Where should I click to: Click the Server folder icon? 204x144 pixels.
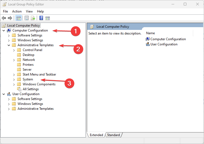19,70
